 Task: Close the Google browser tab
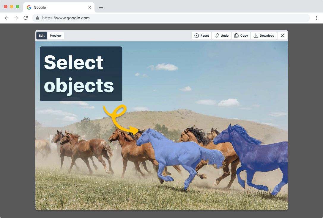click(x=90, y=7)
